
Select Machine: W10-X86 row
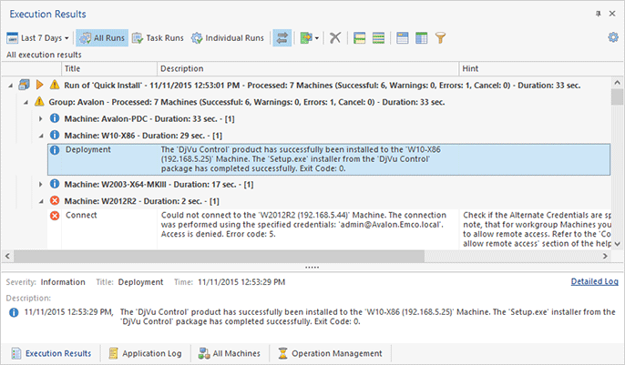(x=143, y=136)
